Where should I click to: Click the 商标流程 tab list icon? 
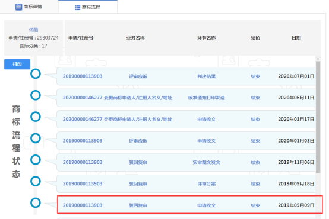pos(77,8)
